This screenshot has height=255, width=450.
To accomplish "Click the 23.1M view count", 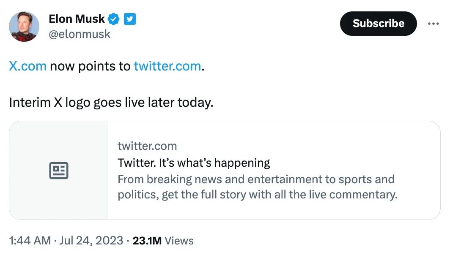I will tap(147, 241).
